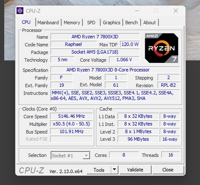Select the CPU tab
200x185 pixels.
pyautogui.click(x=26, y=22)
